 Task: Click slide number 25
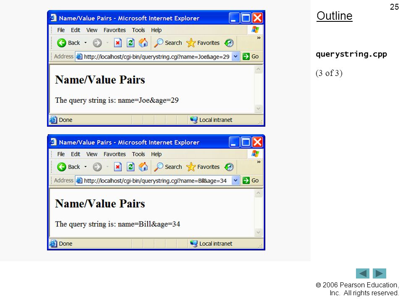394,7
